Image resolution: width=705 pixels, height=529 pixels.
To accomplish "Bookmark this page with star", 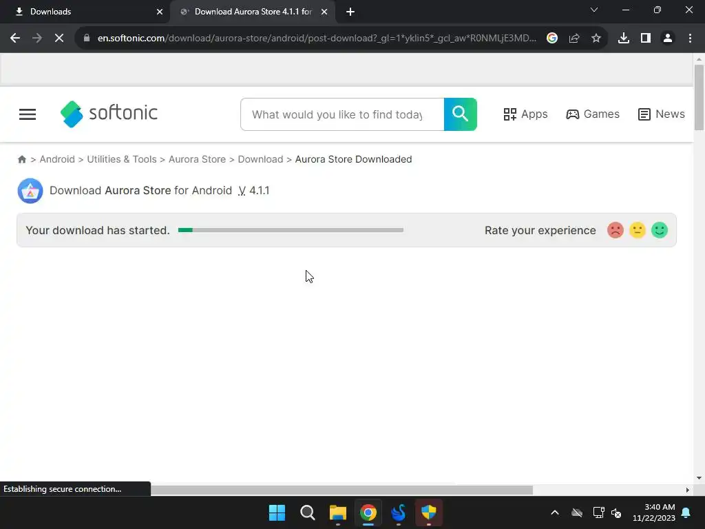I will (x=596, y=39).
